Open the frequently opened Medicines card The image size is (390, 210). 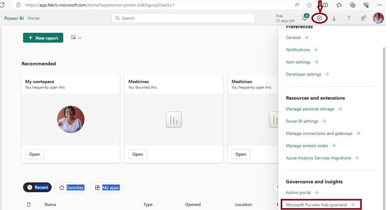pyautogui.click(x=241, y=154)
